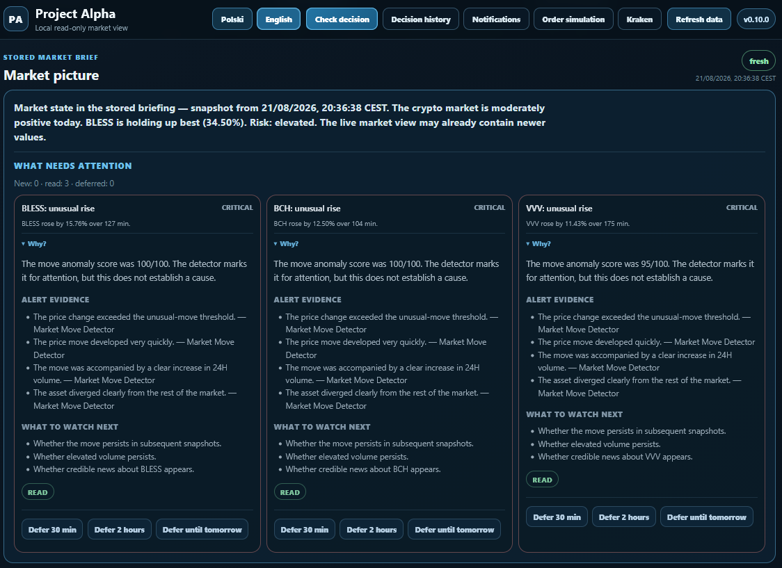Click the 'WHAT NEEDS ATTENTION' heading
Screen dimensions: 782x568
point(73,166)
